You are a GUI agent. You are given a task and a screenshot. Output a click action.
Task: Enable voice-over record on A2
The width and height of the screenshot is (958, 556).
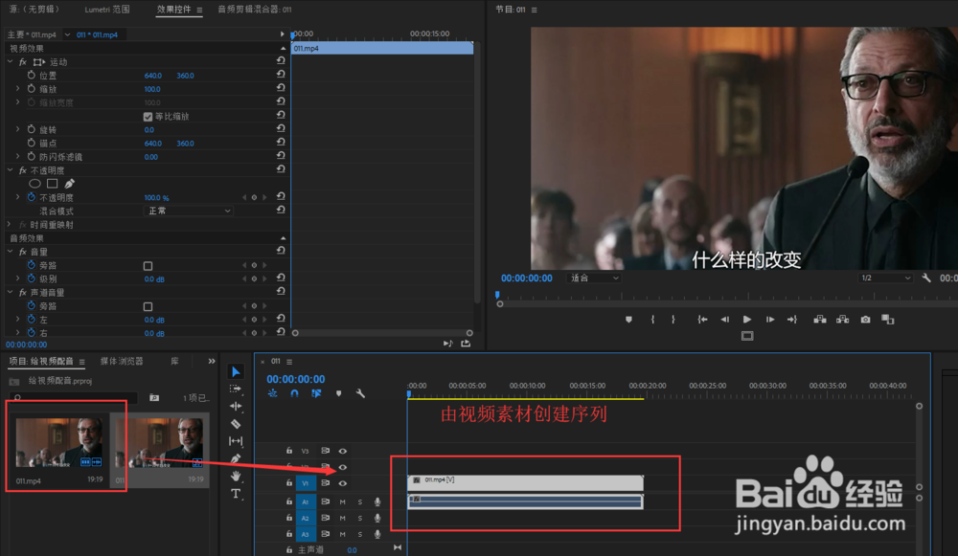377,518
